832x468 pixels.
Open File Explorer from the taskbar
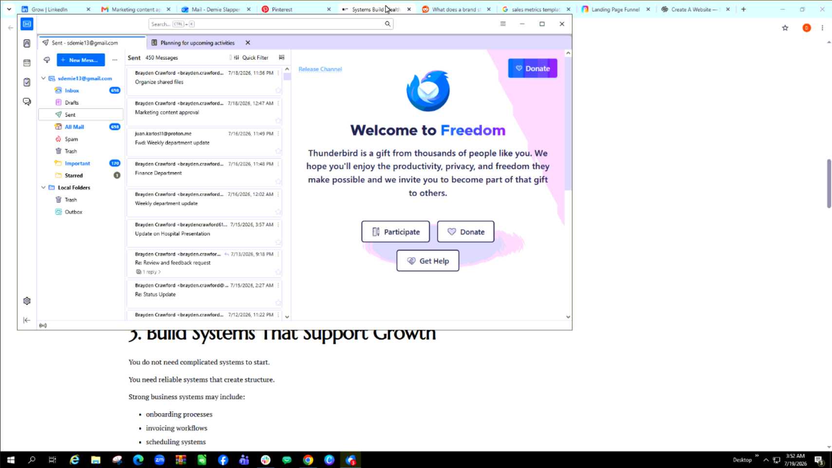[x=96, y=460]
